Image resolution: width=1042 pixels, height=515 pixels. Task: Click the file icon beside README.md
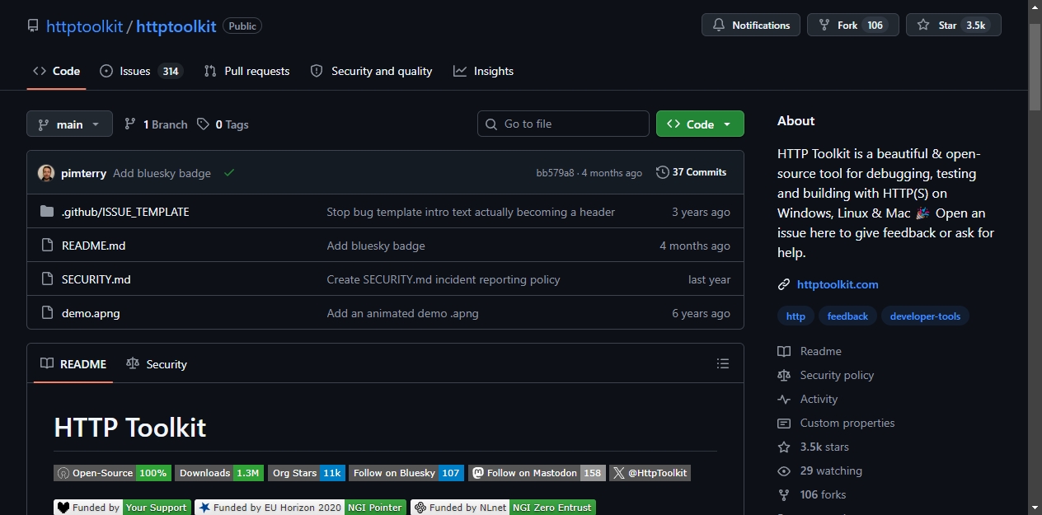click(47, 246)
